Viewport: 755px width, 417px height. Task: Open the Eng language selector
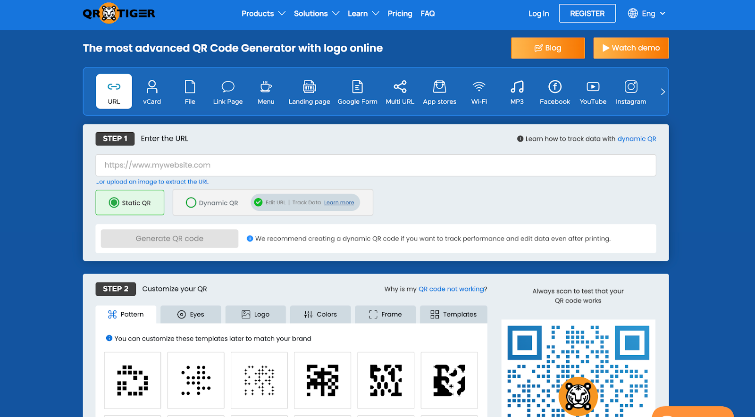pyautogui.click(x=646, y=14)
